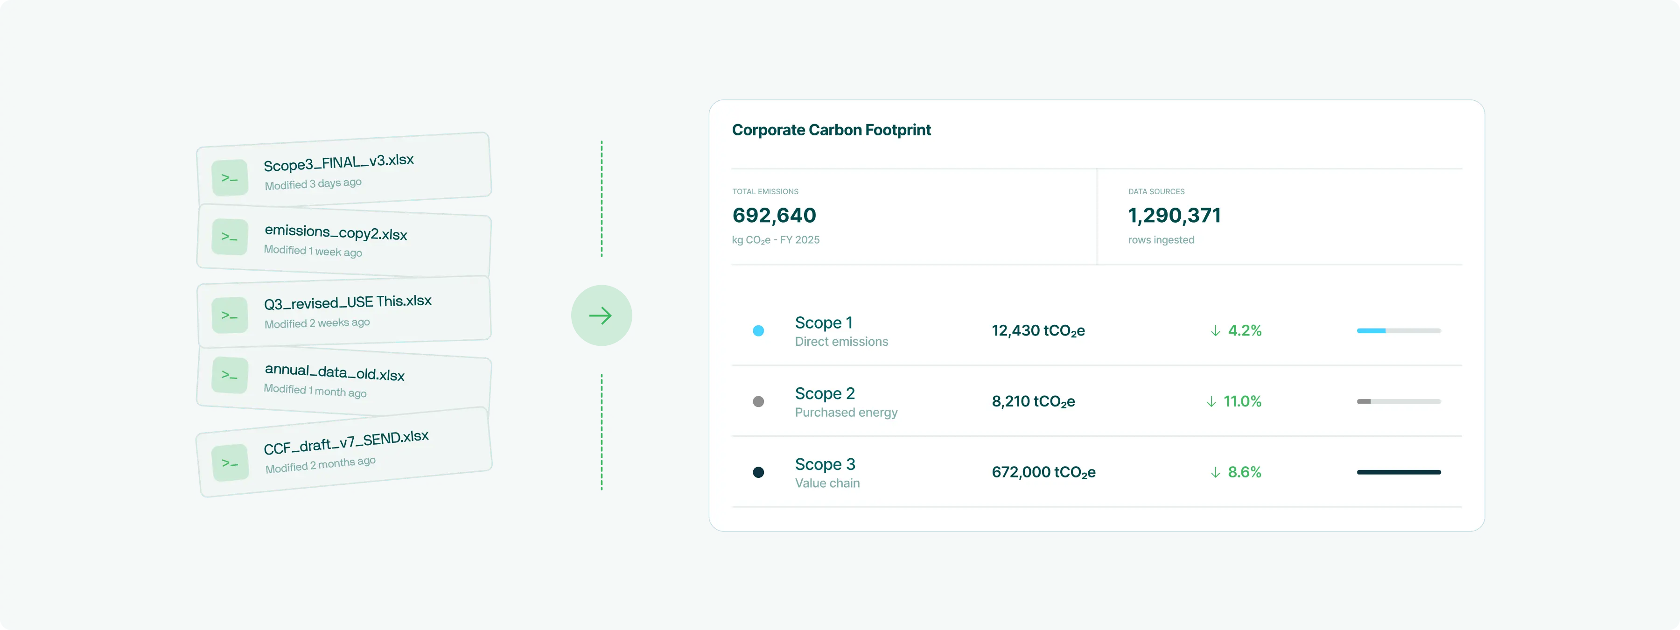Click the terminal icon beside Q3_revised_USE This.xlsx
Image resolution: width=1680 pixels, height=630 pixels.
coord(230,315)
